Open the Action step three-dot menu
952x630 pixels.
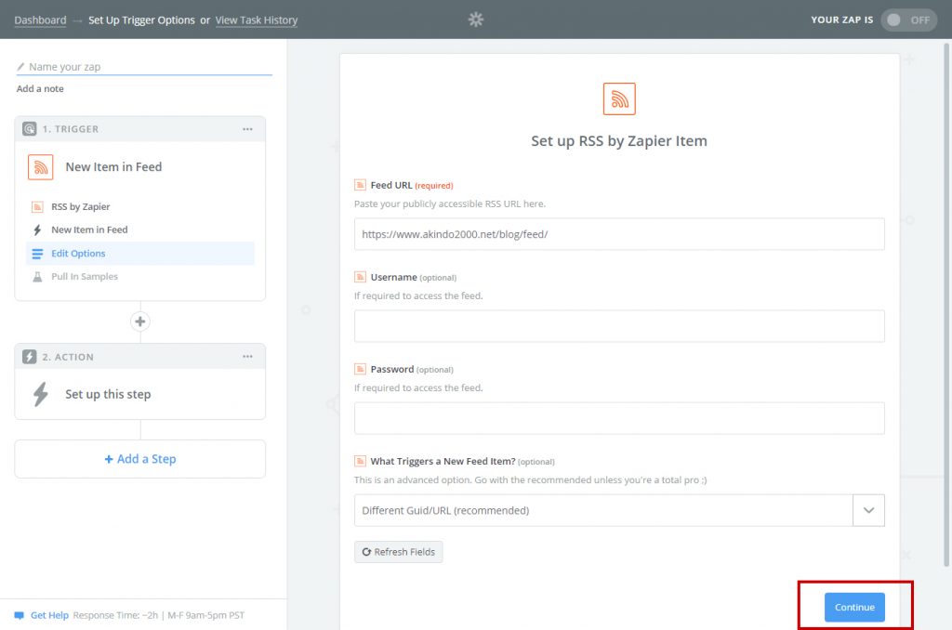(x=247, y=357)
